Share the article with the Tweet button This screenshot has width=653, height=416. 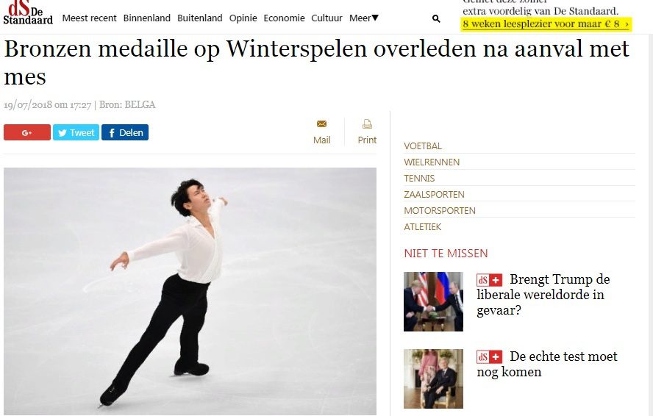76,132
